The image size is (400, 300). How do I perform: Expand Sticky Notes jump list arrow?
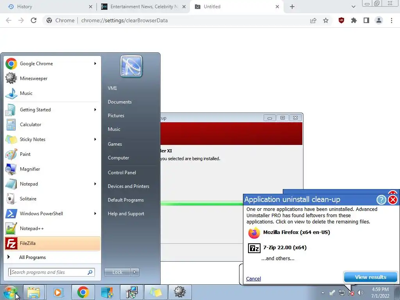(95, 139)
